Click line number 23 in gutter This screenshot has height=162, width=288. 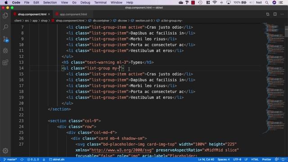click(x=21, y=121)
